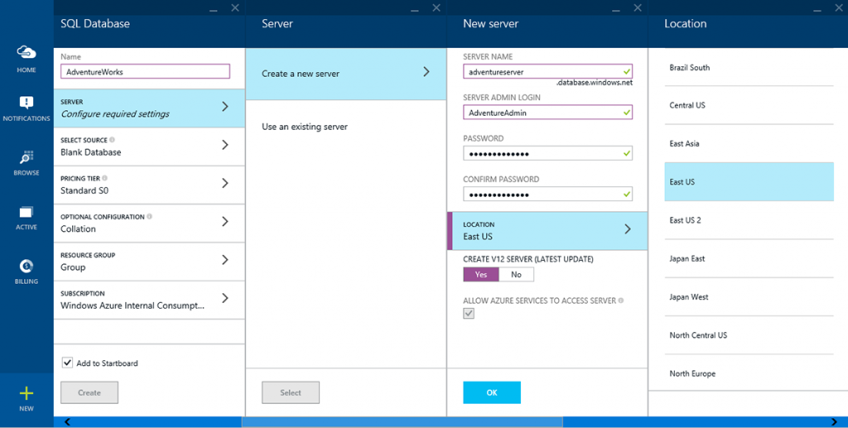Select East Asia location
The image size is (848, 428).
(749, 144)
